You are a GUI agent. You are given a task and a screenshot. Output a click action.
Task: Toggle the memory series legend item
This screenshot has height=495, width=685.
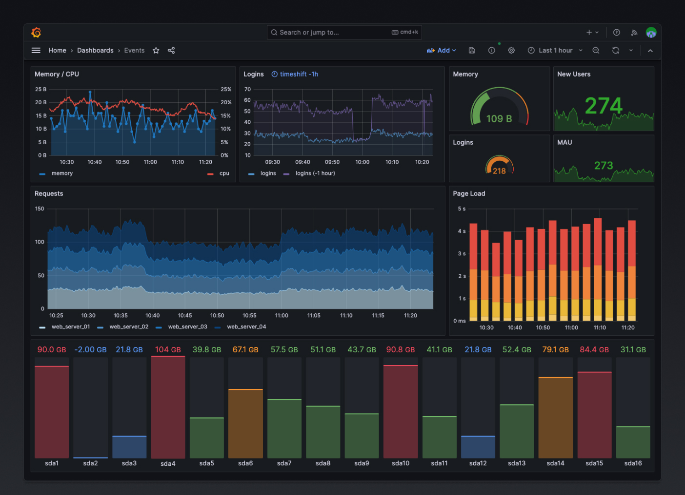(56, 173)
